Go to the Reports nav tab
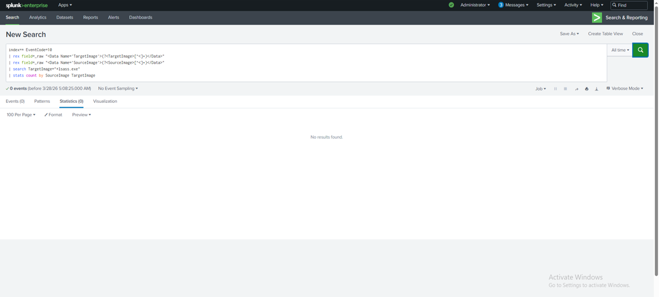 pyautogui.click(x=90, y=17)
